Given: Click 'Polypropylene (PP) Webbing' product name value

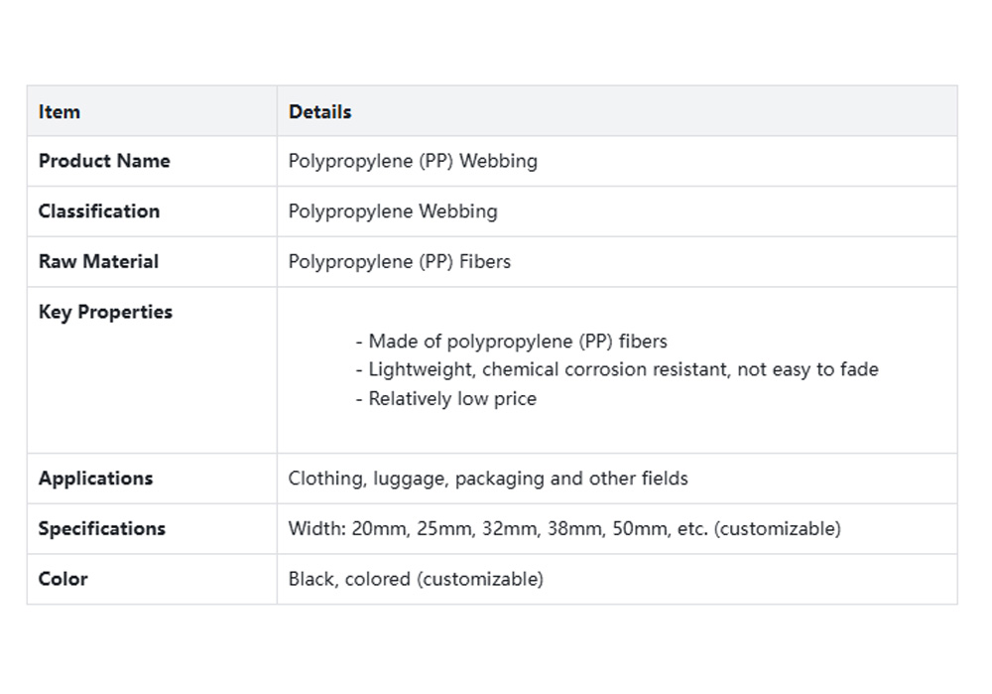Looking at the screenshot, I should 413,161.
